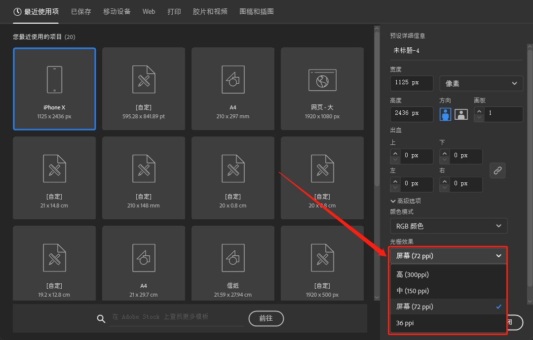Open the 像素 units dropdown
This screenshot has width=533, height=340.
pyautogui.click(x=481, y=83)
